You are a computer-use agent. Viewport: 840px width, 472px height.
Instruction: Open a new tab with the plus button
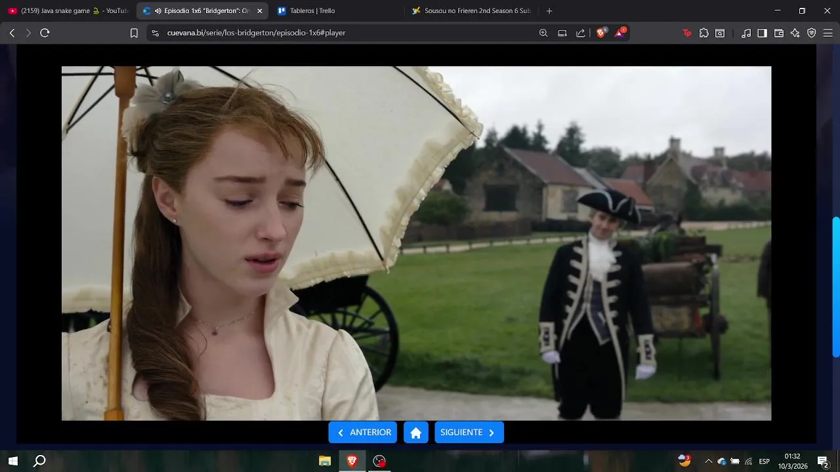coord(549,10)
